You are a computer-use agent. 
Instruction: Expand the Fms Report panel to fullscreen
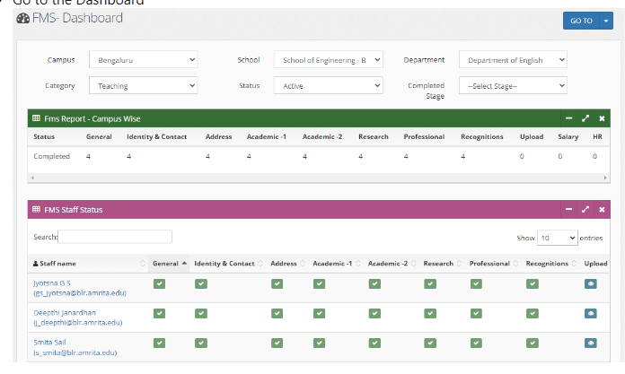(585, 118)
